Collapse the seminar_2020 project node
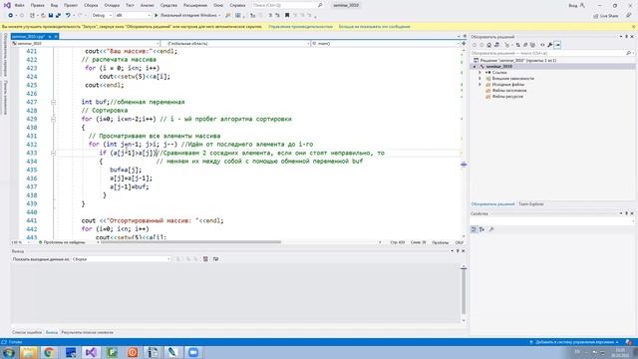638x359 pixels. click(x=476, y=67)
